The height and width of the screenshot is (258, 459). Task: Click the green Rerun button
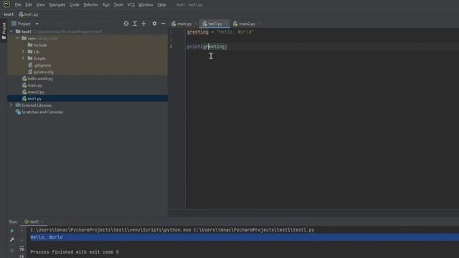pyautogui.click(x=12, y=231)
